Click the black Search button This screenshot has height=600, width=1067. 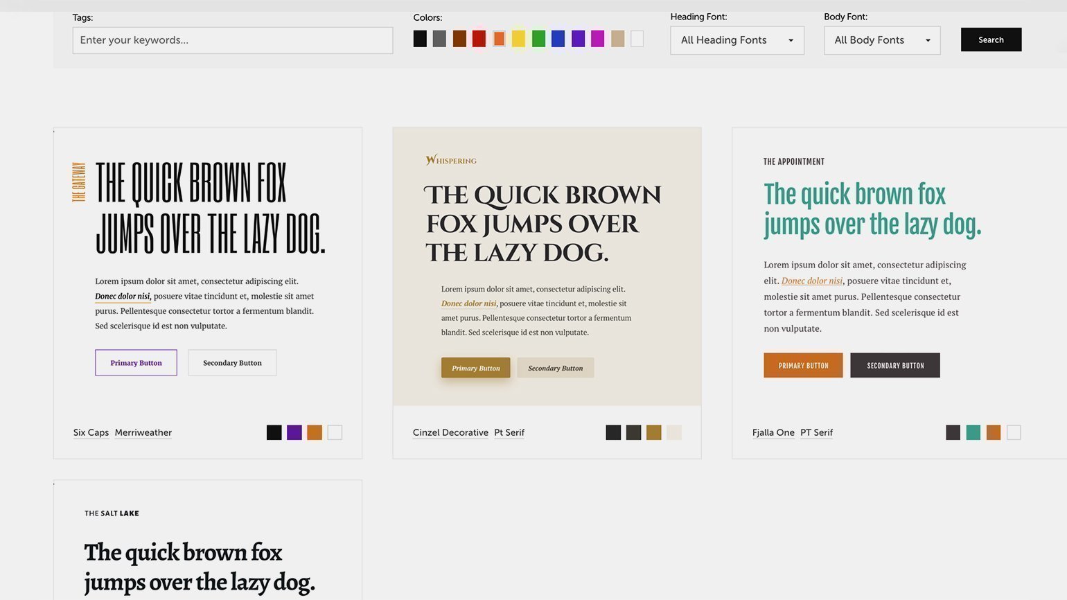[991, 39]
